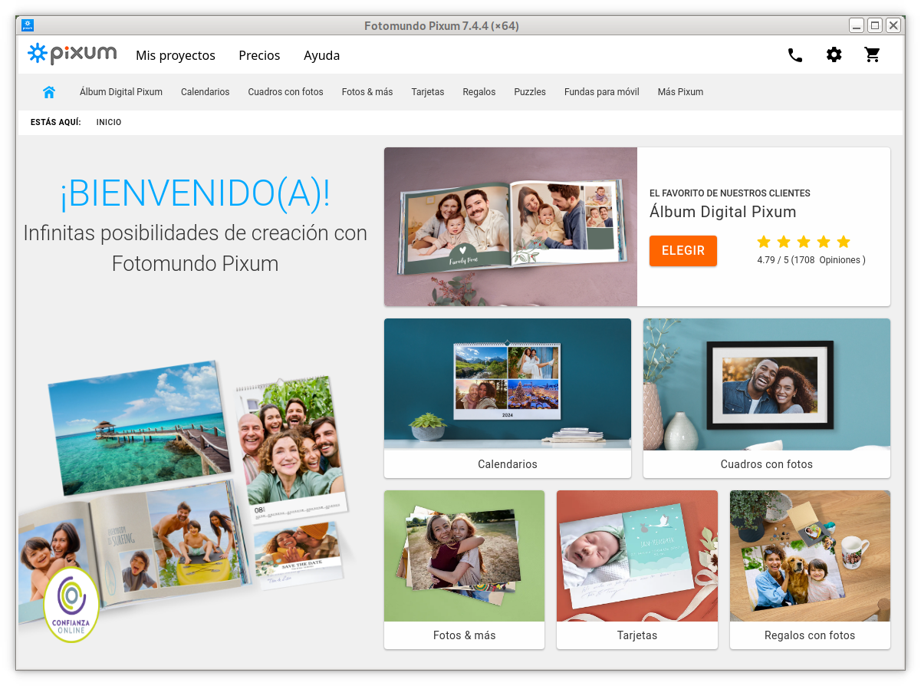Open the shopping cart icon

click(x=872, y=55)
